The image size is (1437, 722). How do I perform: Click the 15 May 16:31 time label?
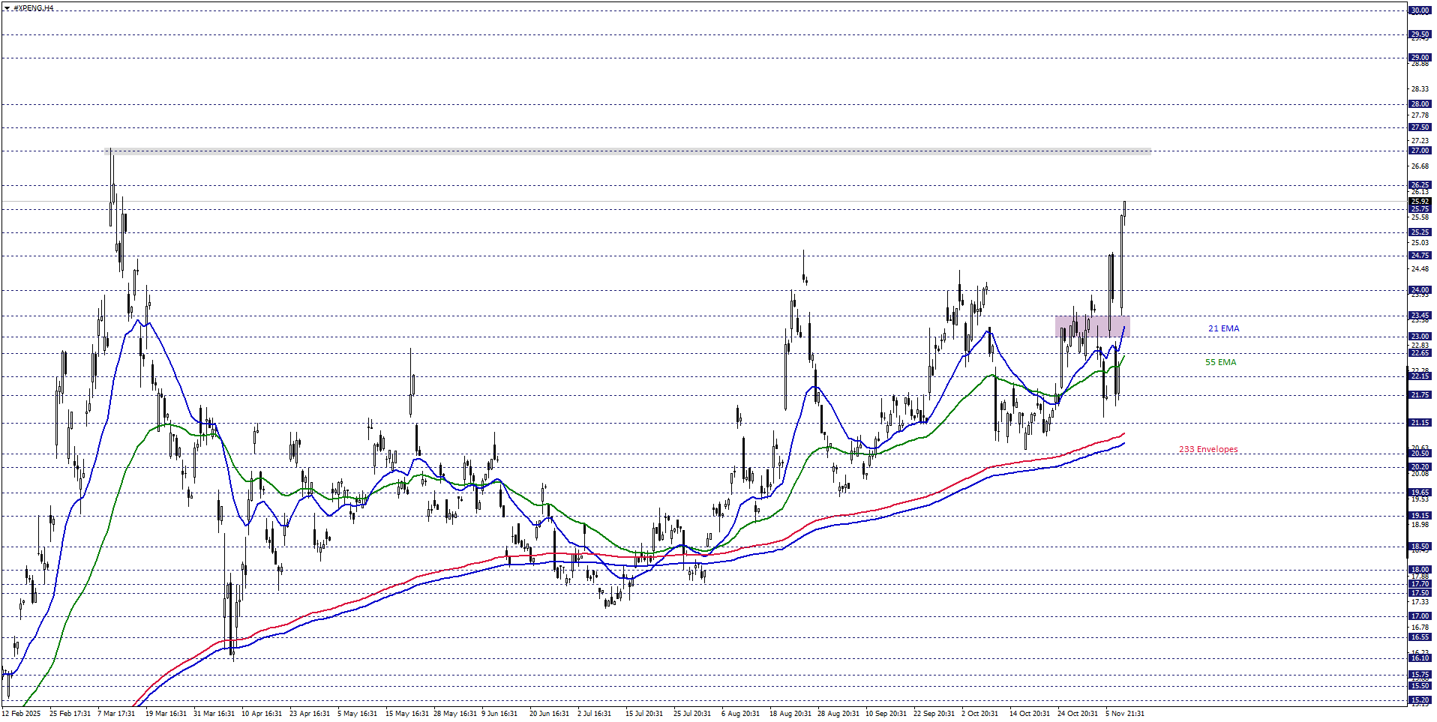pos(406,714)
